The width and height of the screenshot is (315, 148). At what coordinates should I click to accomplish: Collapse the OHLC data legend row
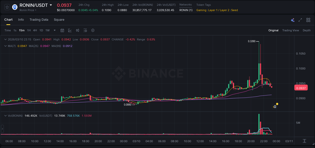[5, 39]
